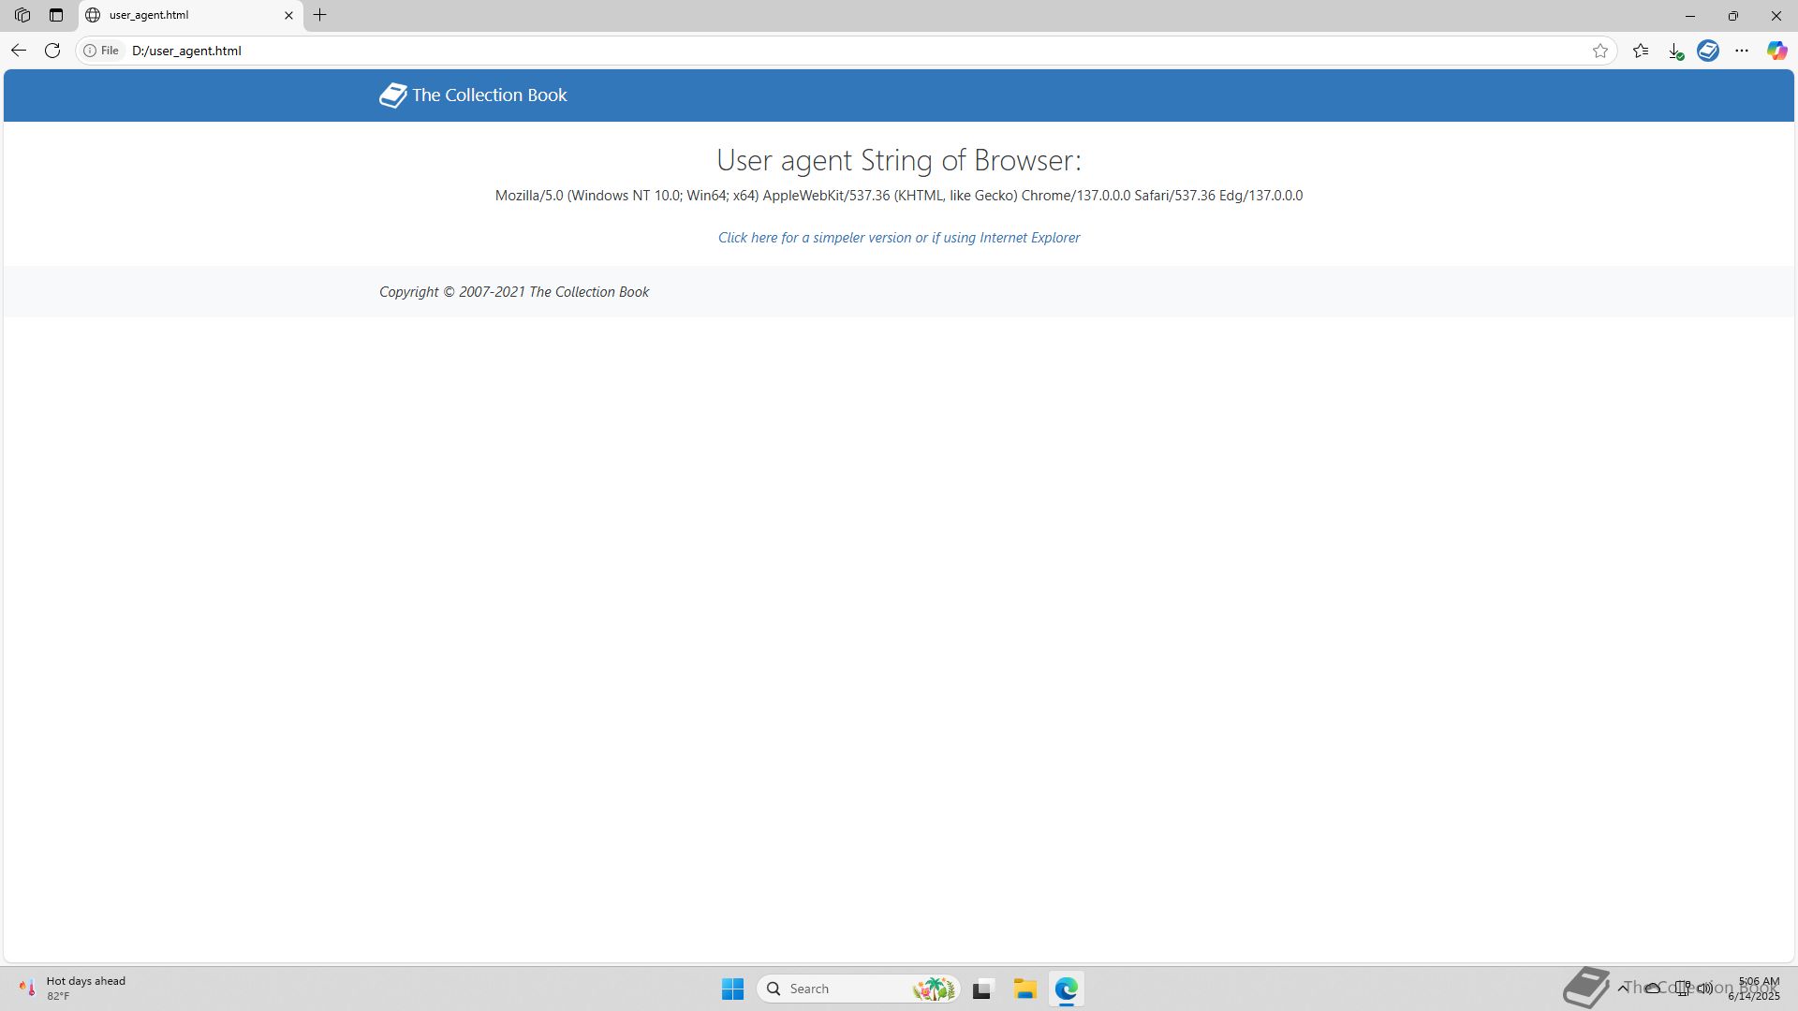
Task: Click the simpeler version link
Action: click(x=898, y=238)
